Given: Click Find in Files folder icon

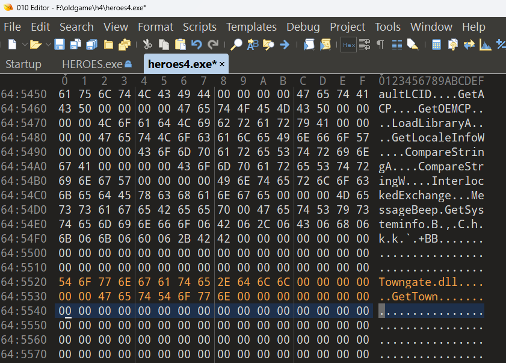Looking at the screenshot, I should (268, 44).
